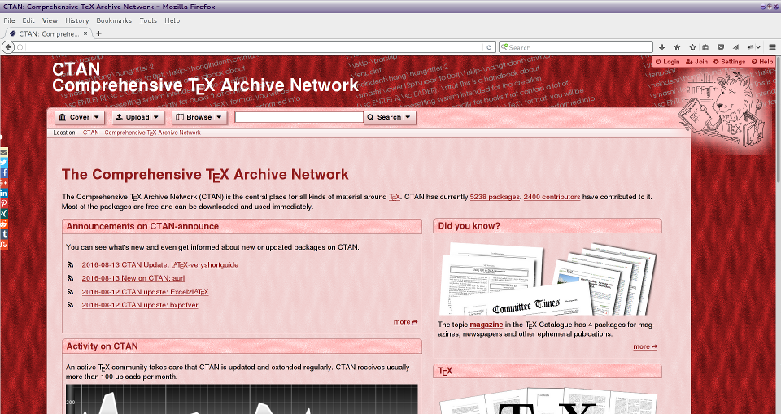Reload the page with the refresh icon
This screenshot has height=414, width=781.
point(489,47)
